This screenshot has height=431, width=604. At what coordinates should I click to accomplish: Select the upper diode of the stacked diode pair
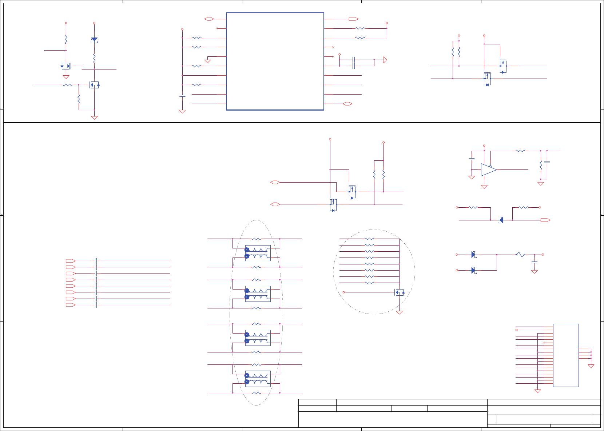coord(473,255)
